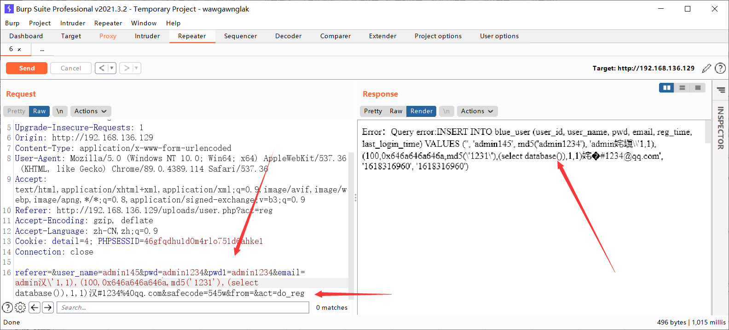This screenshot has width=729, height=330.
Task: Select the Repeater tool tab
Action: pos(192,36)
